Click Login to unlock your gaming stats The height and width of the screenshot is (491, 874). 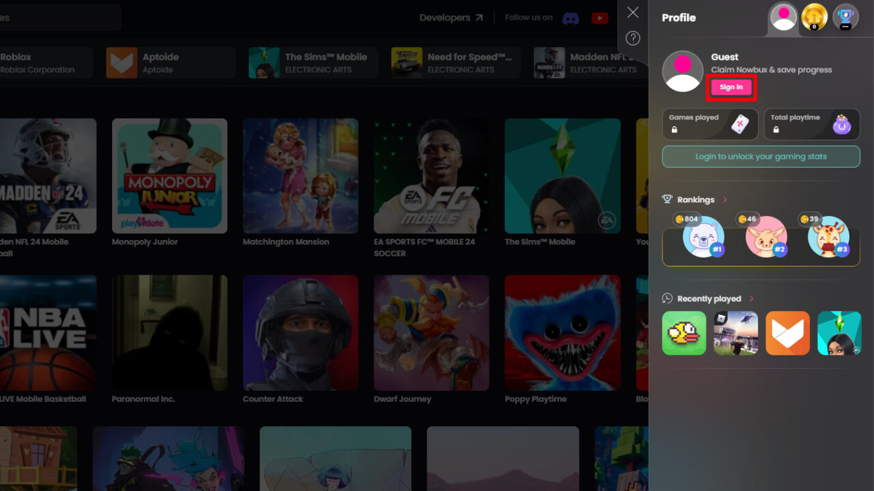tap(761, 156)
